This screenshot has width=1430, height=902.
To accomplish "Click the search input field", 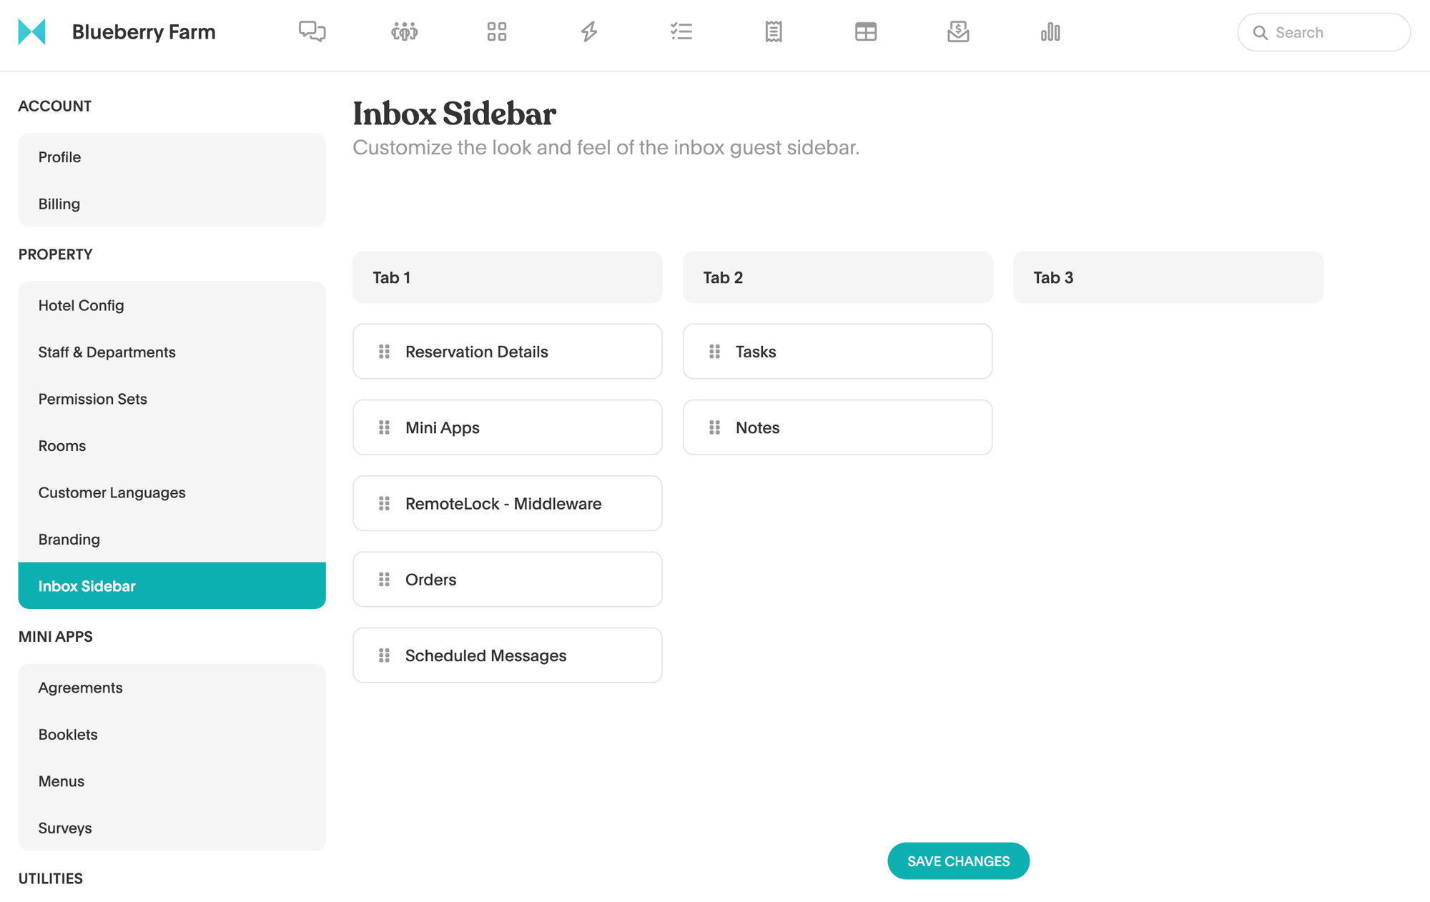I will (1325, 32).
